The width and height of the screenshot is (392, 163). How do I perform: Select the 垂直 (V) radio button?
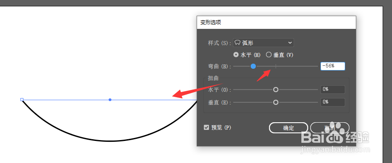pos(269,55)
